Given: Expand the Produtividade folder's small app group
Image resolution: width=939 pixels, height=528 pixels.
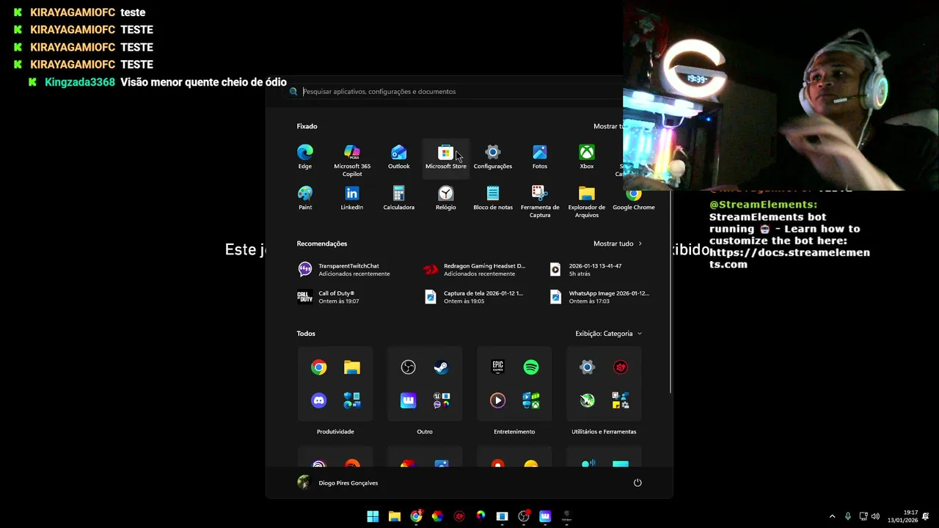Looking at the screenshot, I should (352, 400).
